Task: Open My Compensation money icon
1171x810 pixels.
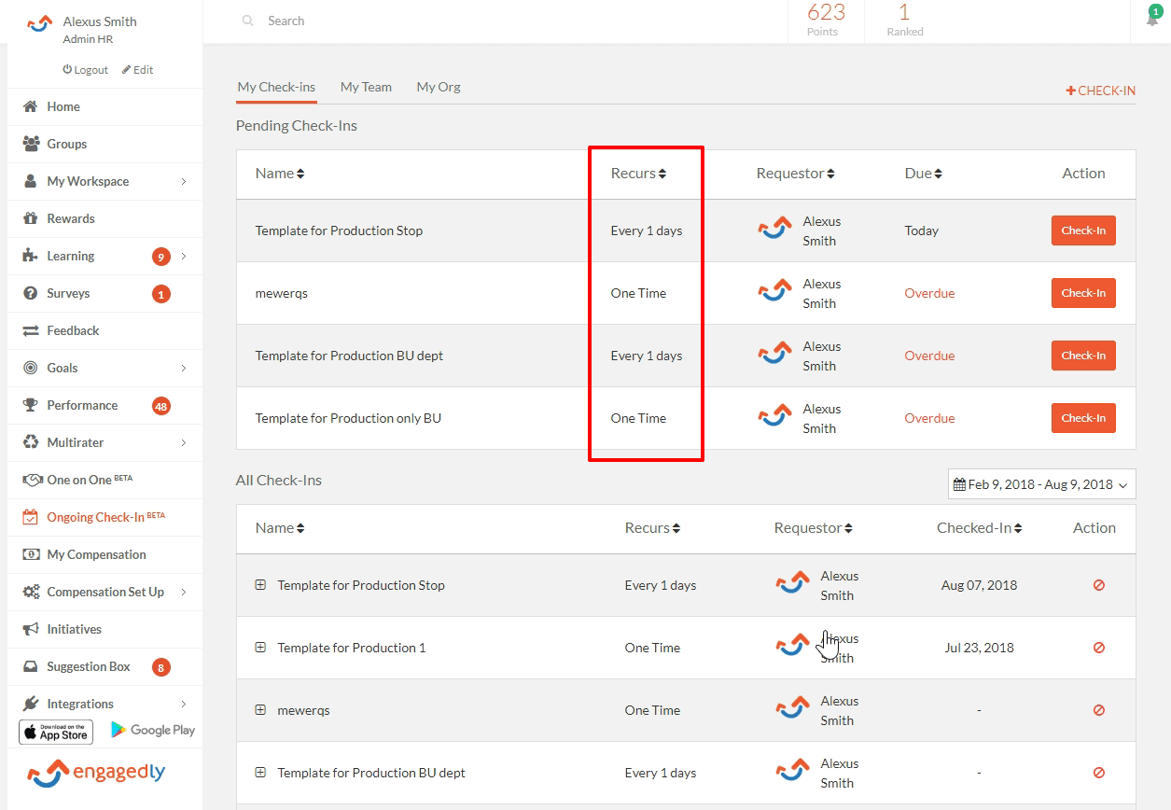Action: click(31, 554)
